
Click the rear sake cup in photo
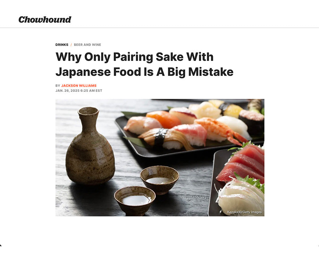(x=159, y=179)
